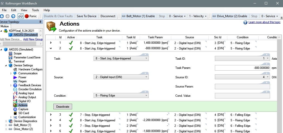Expand action row 1
Viewport: 283px width, 133px height.
coord(51,43)
